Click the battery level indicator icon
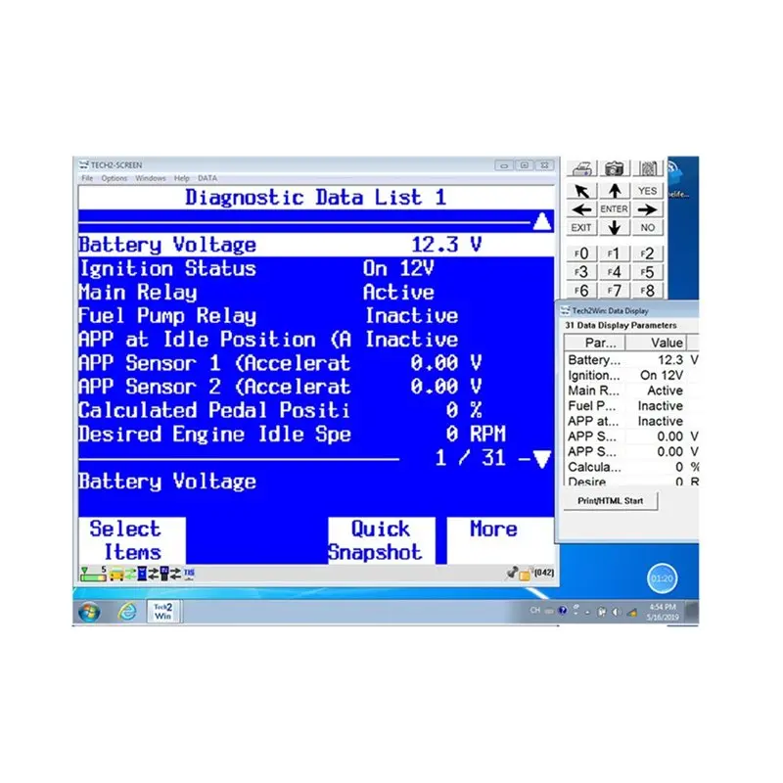 [93, 575]
